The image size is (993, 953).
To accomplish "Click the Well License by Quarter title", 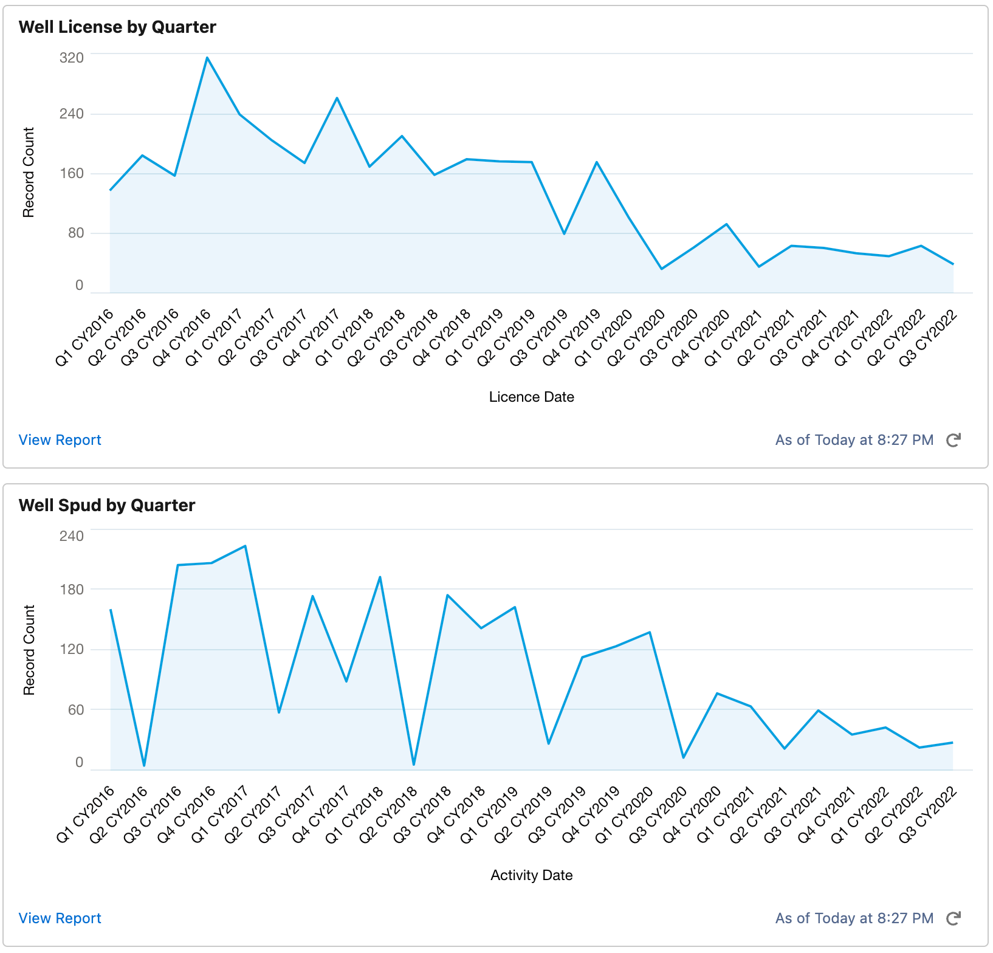I will click(117, 27).
